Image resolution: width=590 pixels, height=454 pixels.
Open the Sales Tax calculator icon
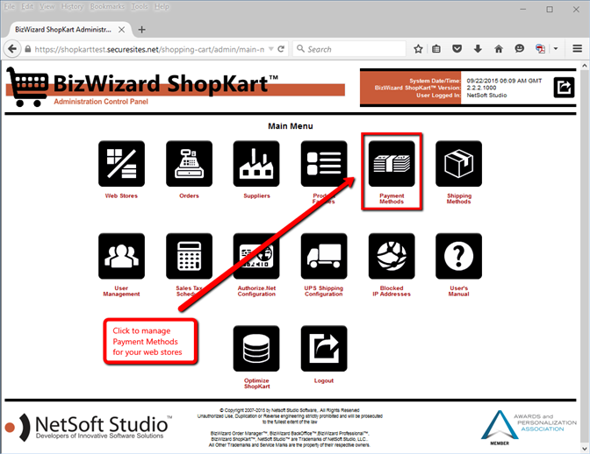[189, 256]
